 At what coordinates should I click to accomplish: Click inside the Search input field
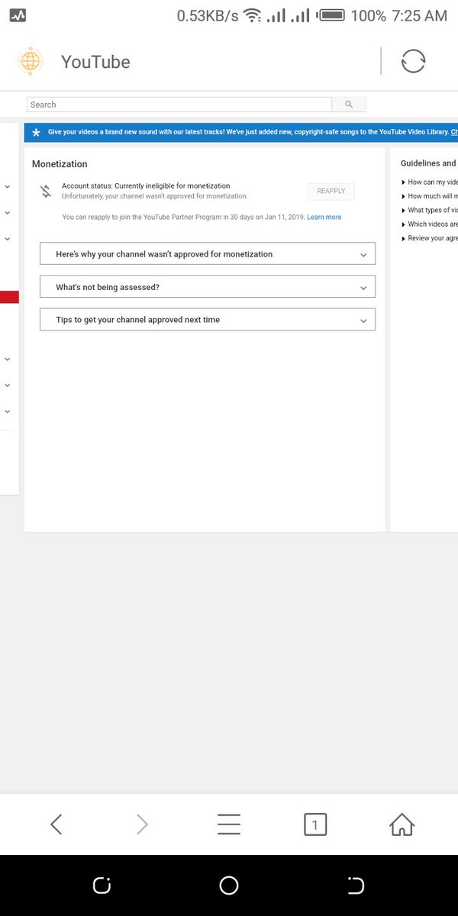179,105
